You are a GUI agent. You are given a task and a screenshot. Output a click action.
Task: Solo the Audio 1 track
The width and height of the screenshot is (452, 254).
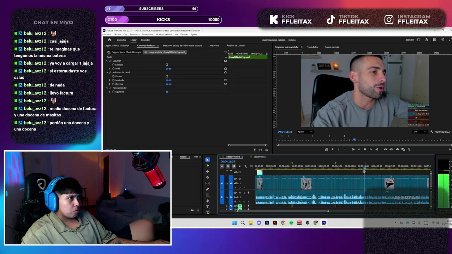tap(244, 193)
